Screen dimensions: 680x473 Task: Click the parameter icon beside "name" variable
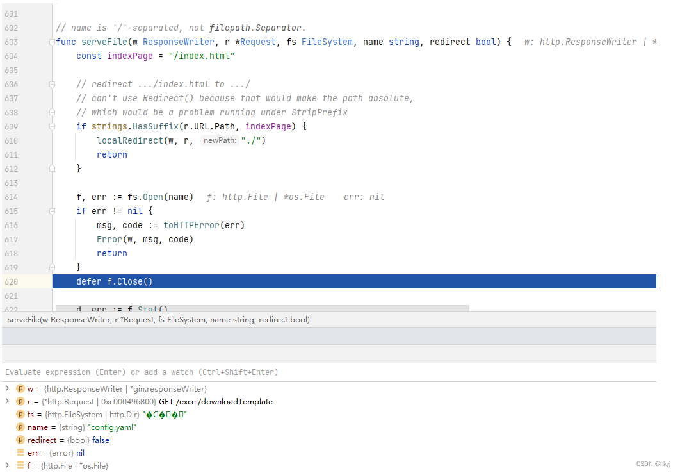[x=20, y=427]
